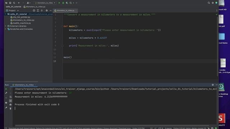Open Search Everywhere magnifier icon
230x129 pixels.
click(209, 3)
